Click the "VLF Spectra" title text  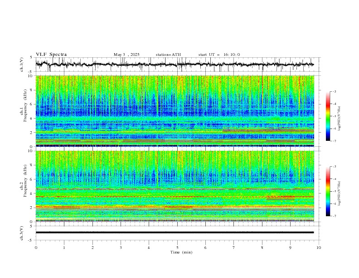point(51,55)
